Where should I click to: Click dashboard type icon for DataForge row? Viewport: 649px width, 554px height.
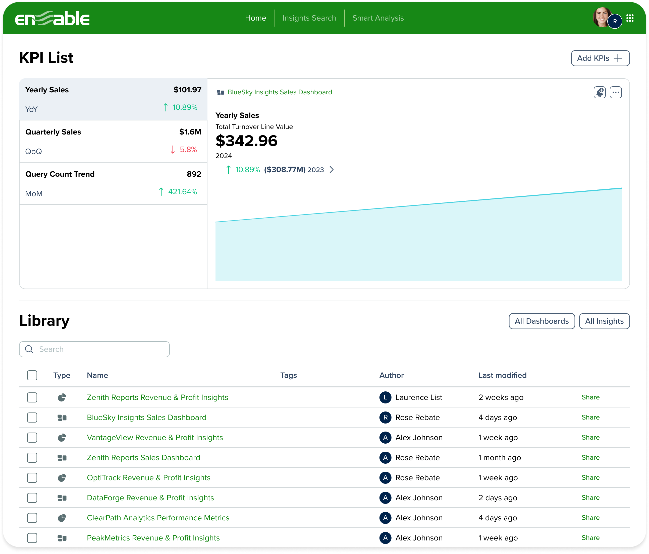click(62, 498)
